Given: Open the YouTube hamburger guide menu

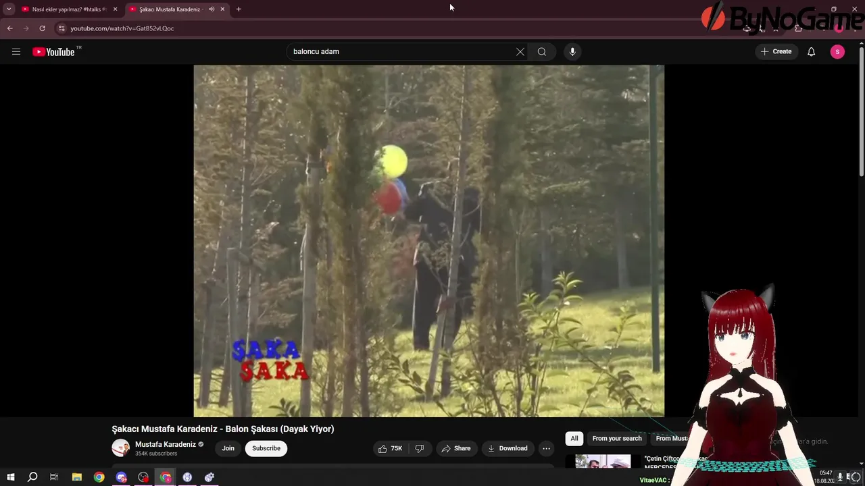Looking at the screenshot, I should click(16, 52).
